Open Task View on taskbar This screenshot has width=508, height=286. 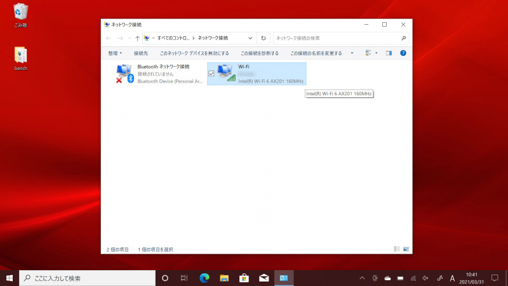(x=184, y=278)
